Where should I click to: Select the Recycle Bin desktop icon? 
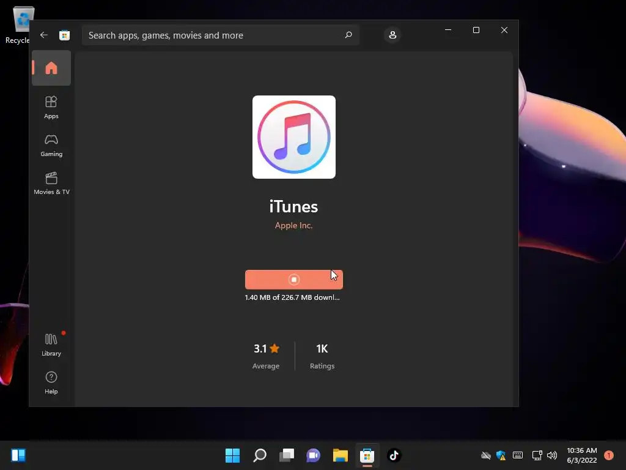pos(19,24)
